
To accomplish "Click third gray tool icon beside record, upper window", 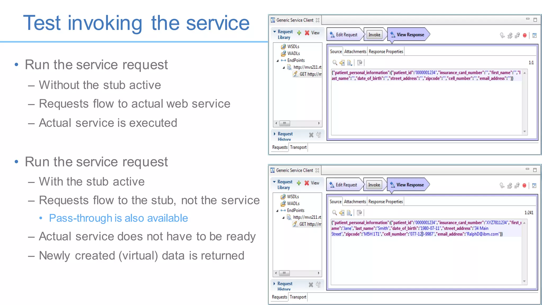I will 517,35.
